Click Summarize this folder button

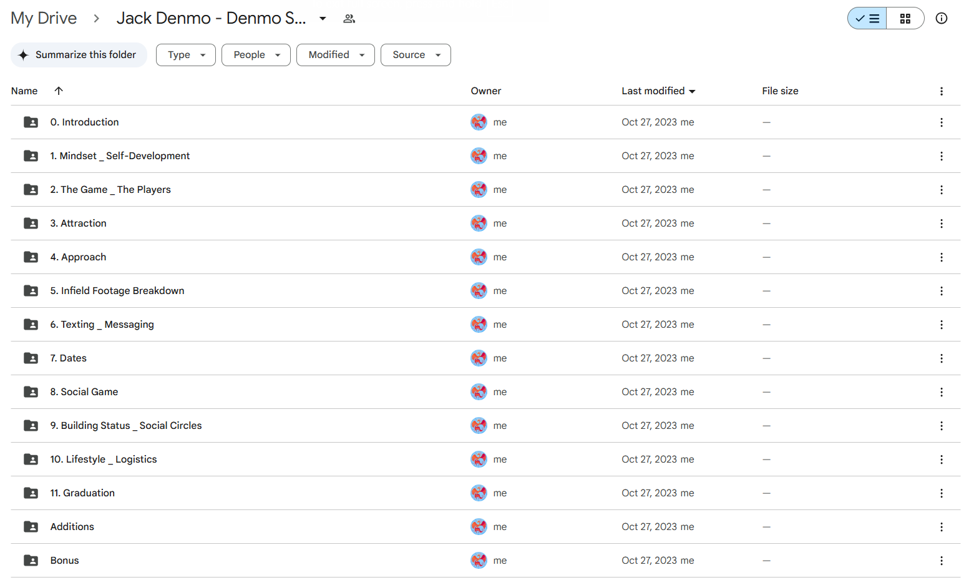(79, 55)
